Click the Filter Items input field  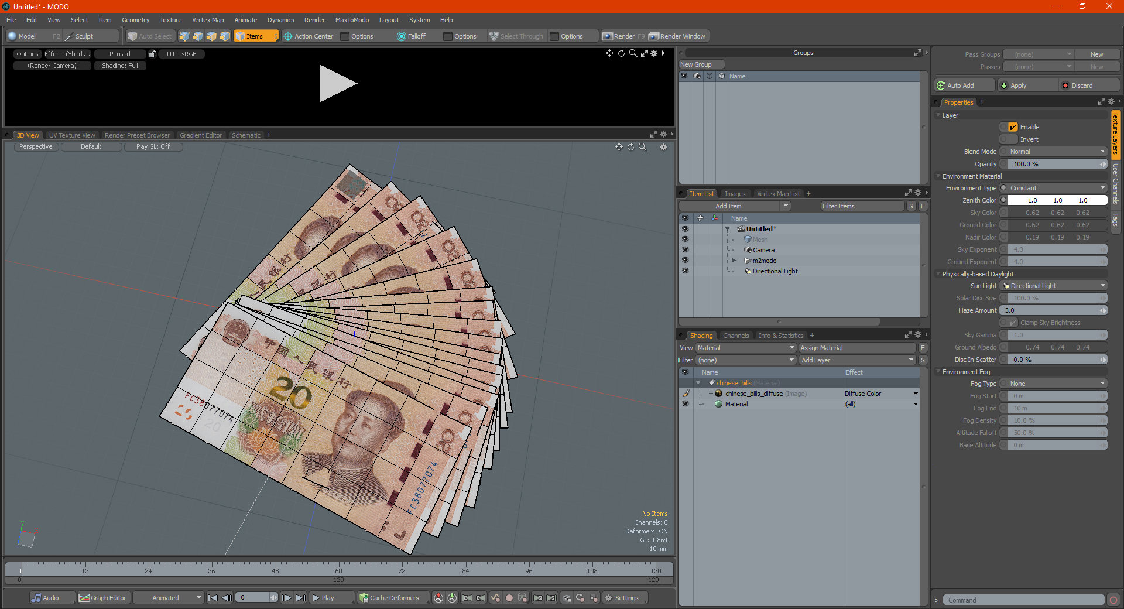click(862, 206)
